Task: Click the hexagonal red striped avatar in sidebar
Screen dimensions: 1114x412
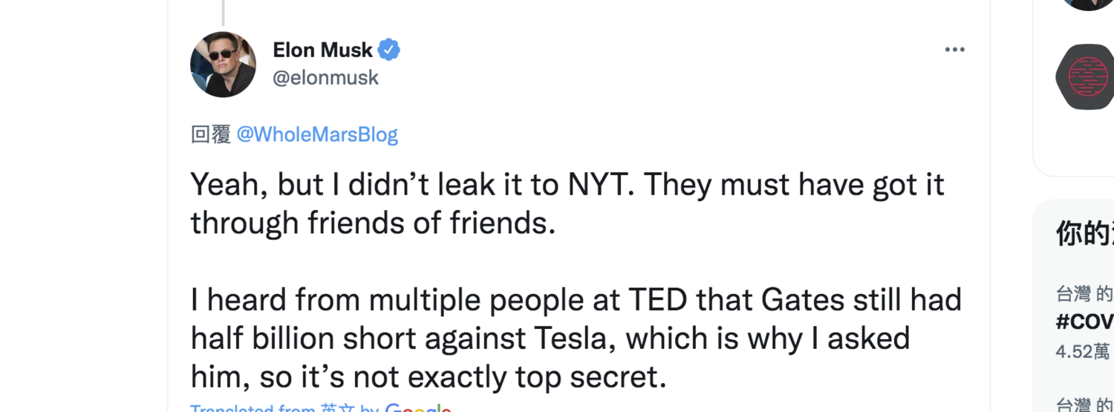Action: pos(1086,76)
